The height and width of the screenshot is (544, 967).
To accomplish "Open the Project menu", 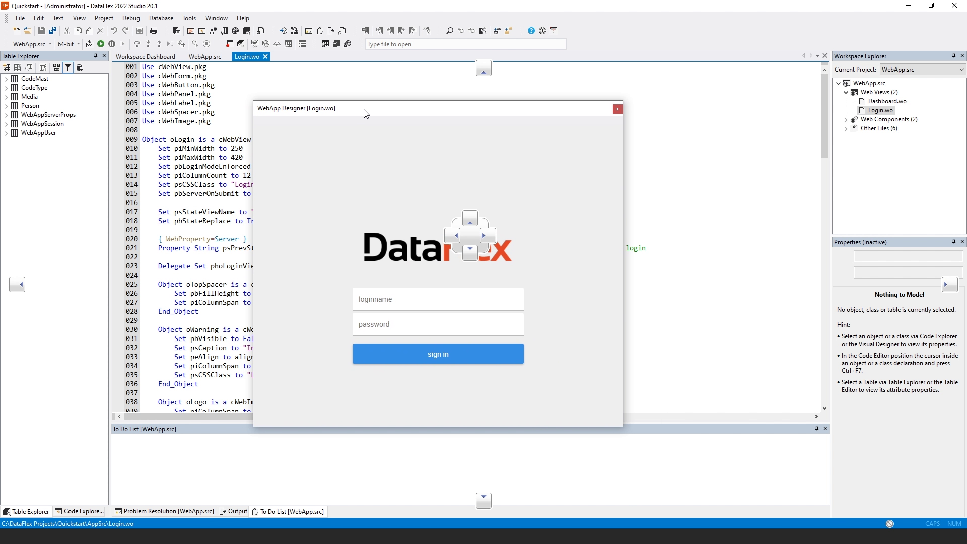I will point(104,18).
